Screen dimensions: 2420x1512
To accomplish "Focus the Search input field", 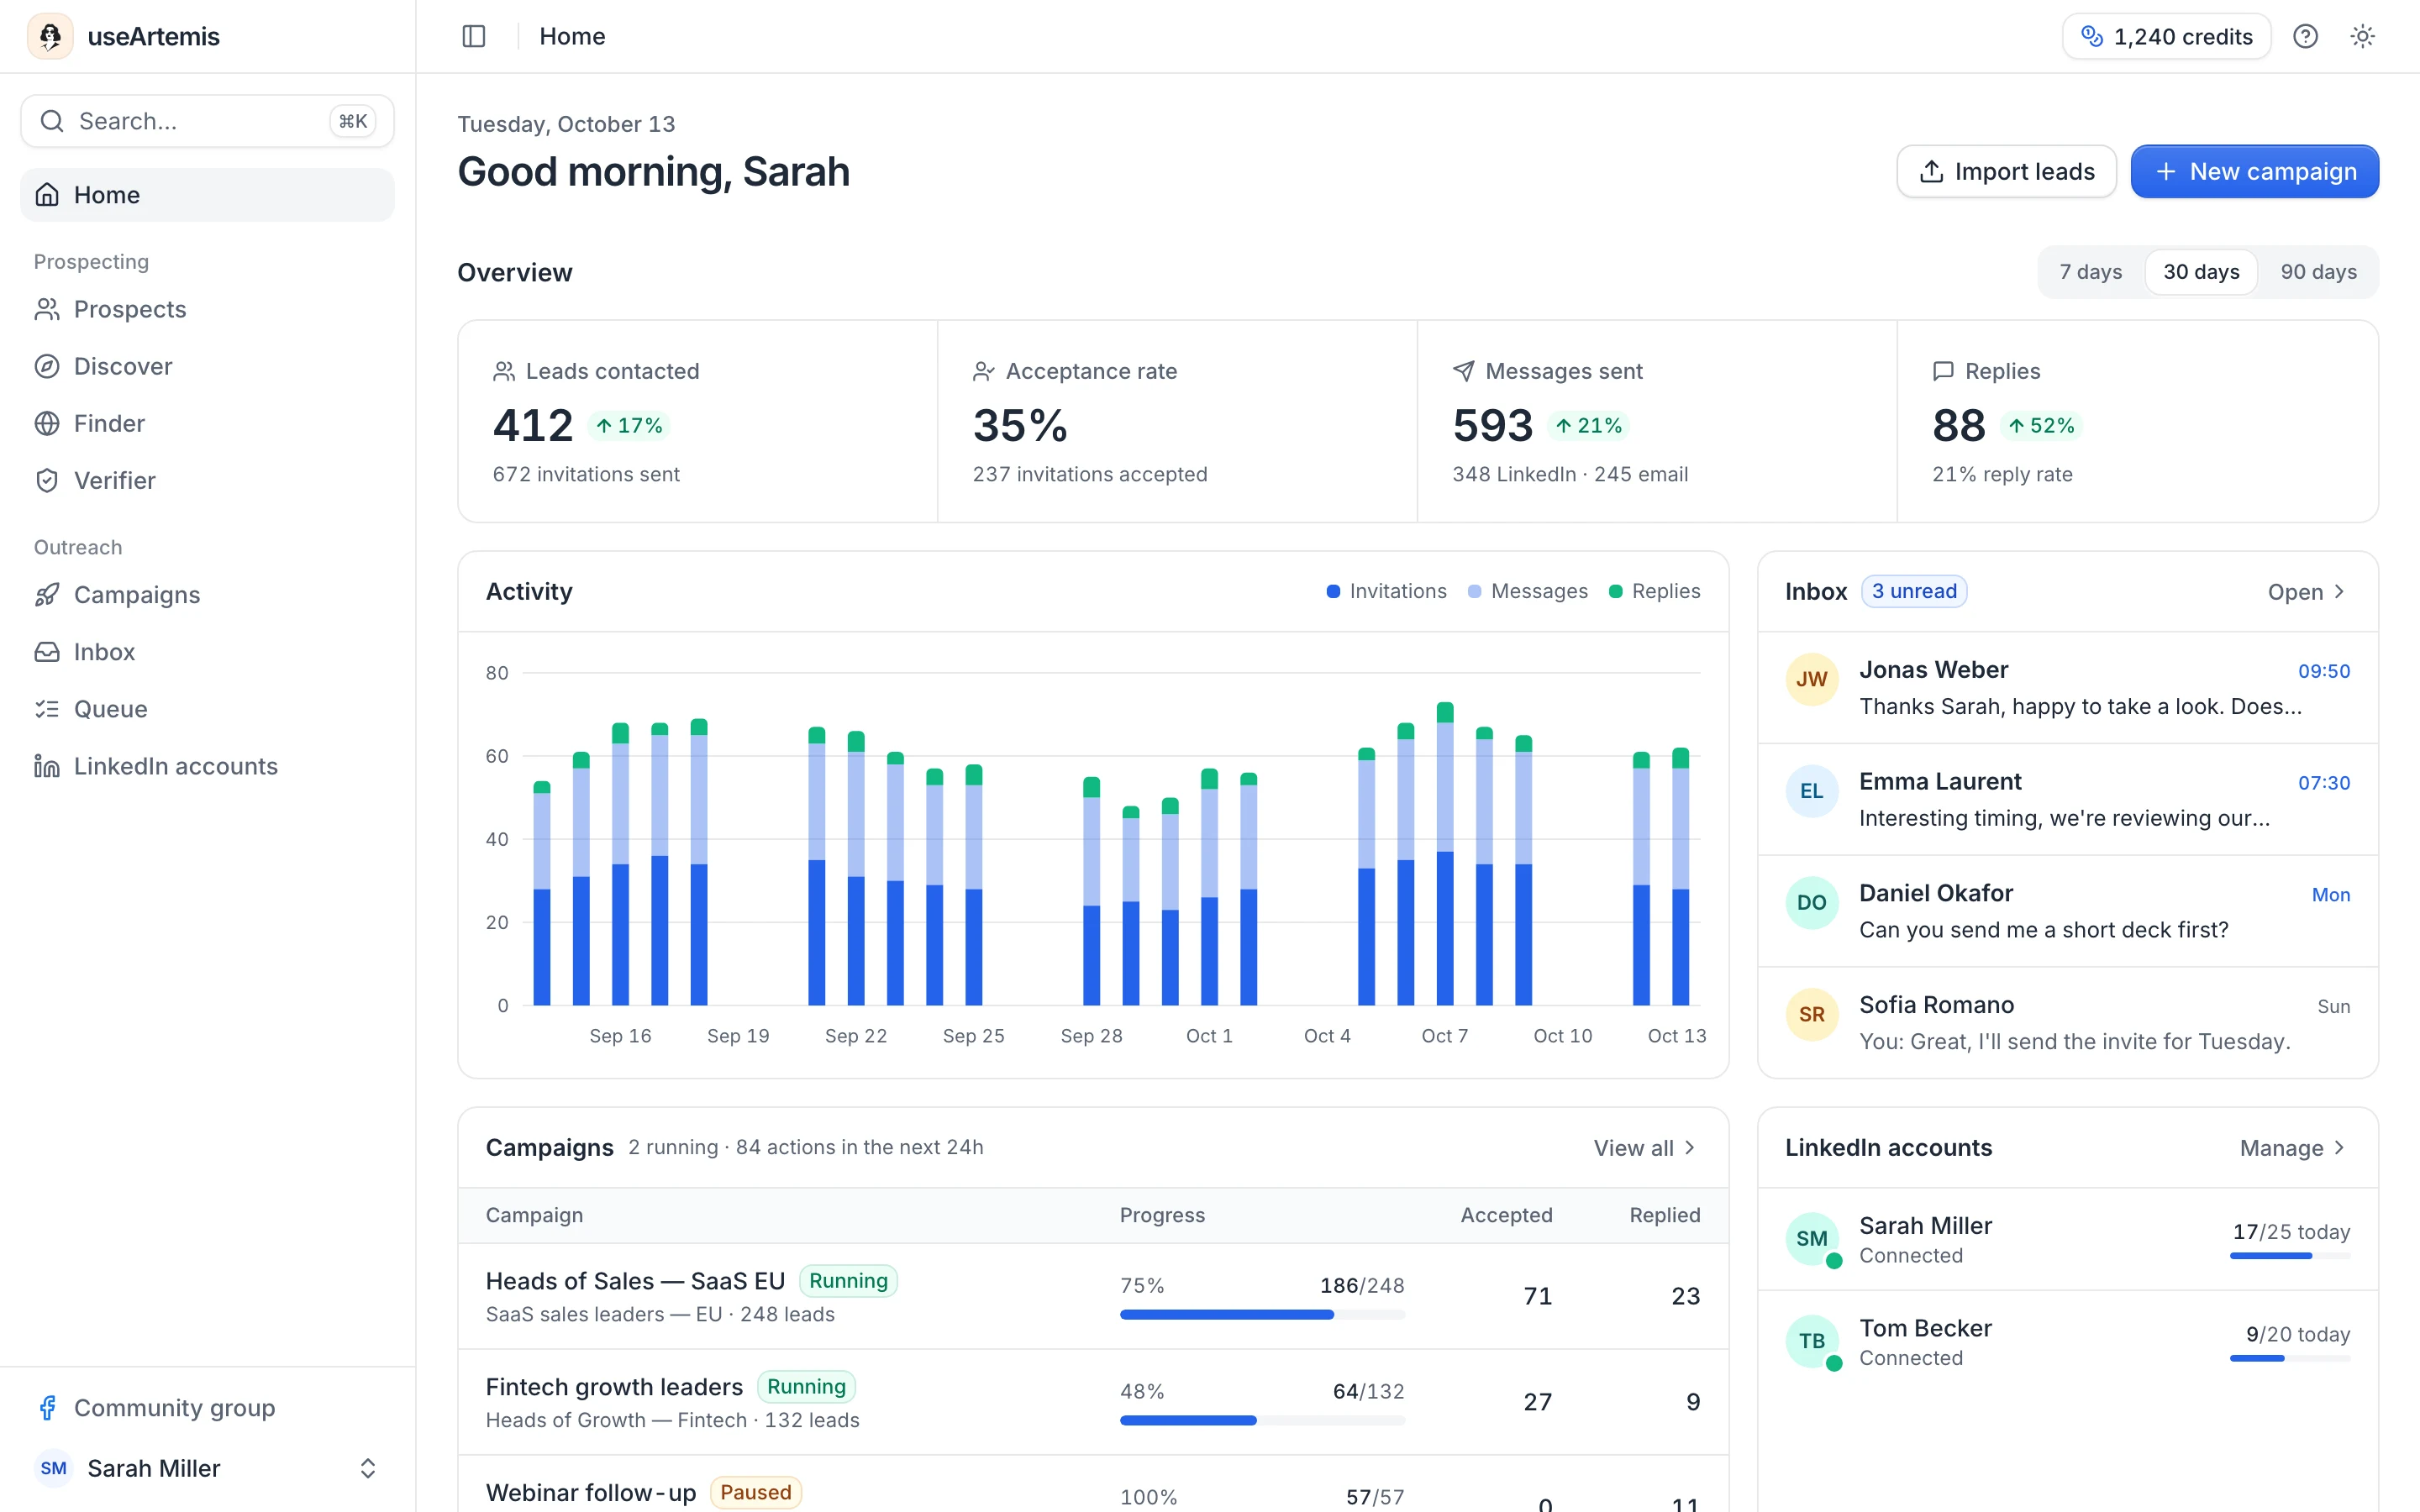I will click(x=207, y=121).
